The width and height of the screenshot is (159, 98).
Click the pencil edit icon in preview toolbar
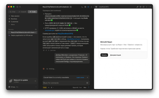(137, 7)
